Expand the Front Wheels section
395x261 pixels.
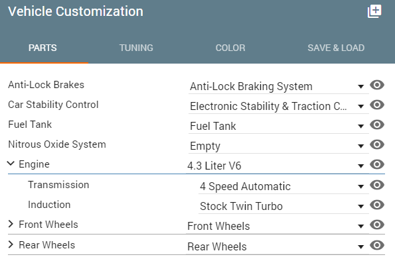click(x=11, y=224)
